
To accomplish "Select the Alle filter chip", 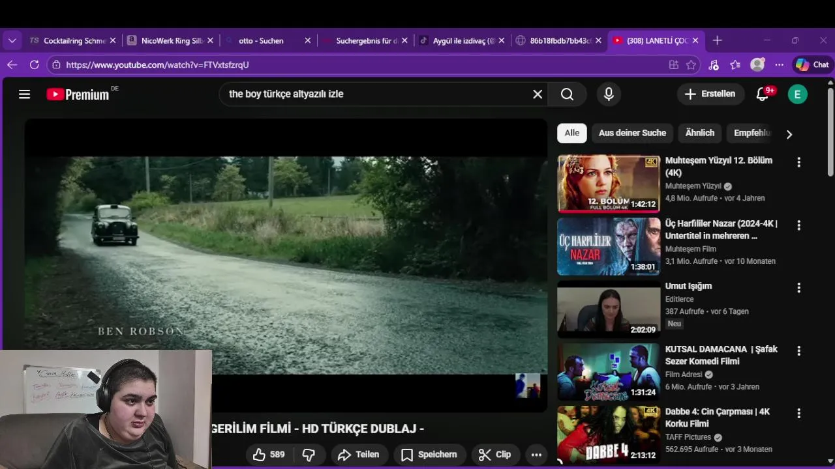I will click(572, 133).
